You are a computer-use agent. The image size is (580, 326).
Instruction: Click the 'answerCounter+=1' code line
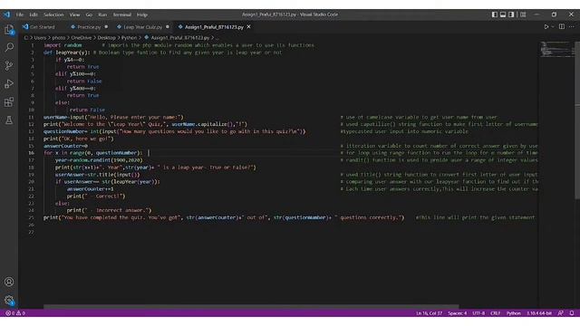(x=91, y=189)
